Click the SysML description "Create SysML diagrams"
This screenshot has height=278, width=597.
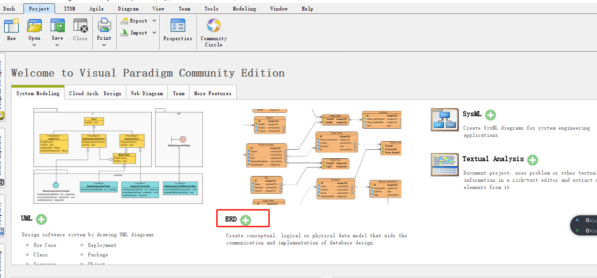click(527, 132)
